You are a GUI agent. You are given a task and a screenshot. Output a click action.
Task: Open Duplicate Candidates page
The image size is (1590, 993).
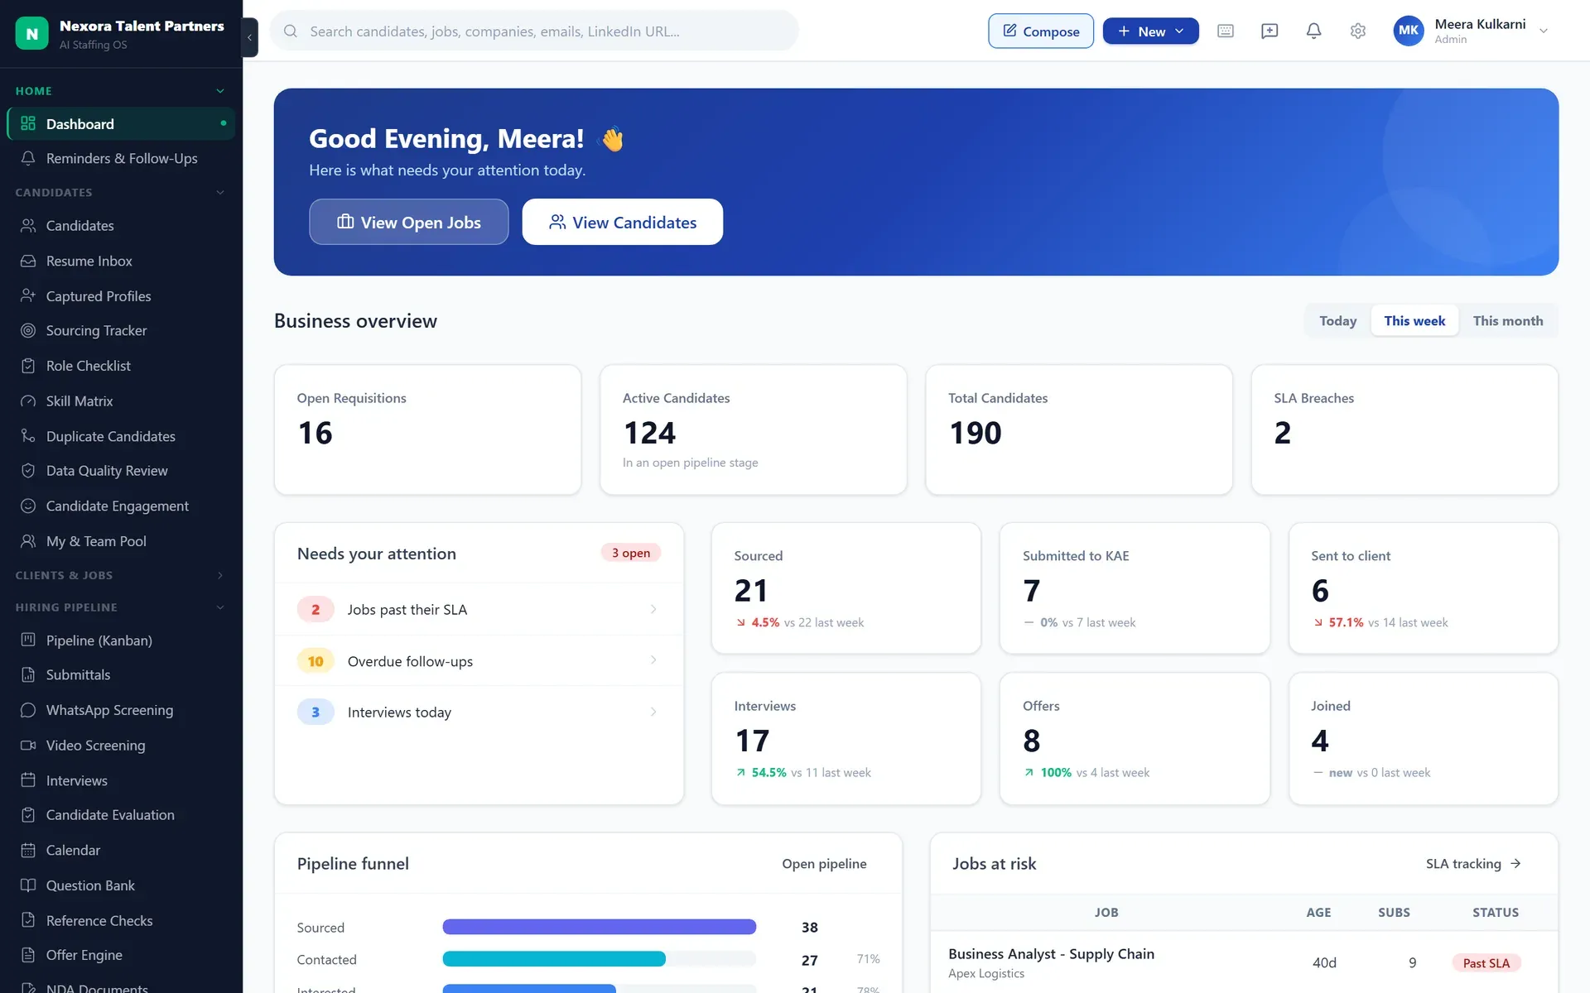tap(121, 436)
